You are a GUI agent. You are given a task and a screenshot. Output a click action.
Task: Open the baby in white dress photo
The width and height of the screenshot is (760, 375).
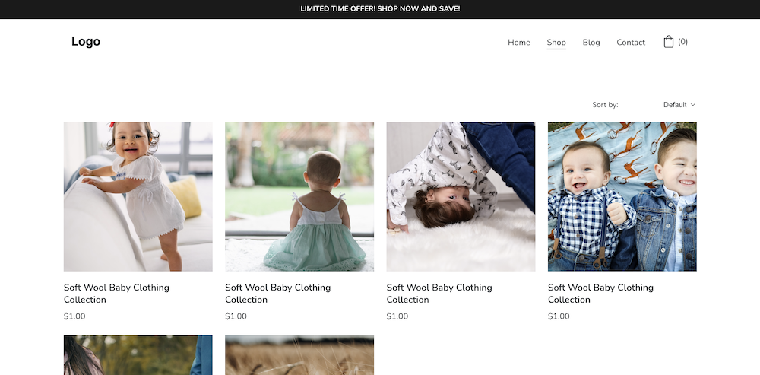click(138, 197)
